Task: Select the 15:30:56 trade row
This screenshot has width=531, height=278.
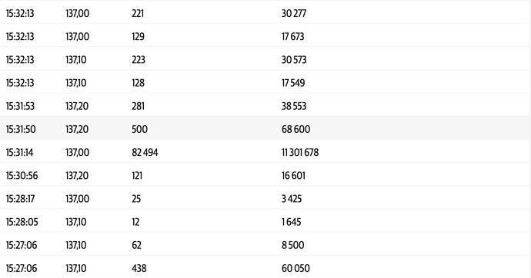Action: [265, 175]
